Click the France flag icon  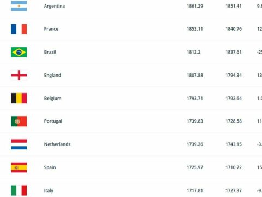click(19, 29)
